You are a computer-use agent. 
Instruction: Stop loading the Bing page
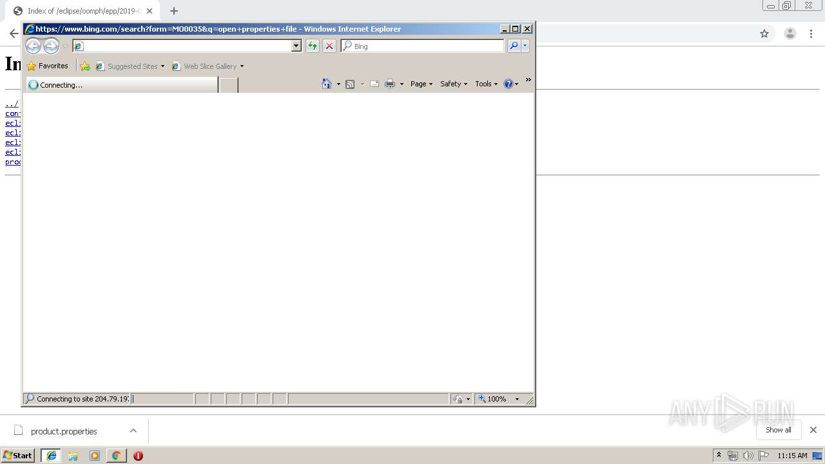coord(329,46)
